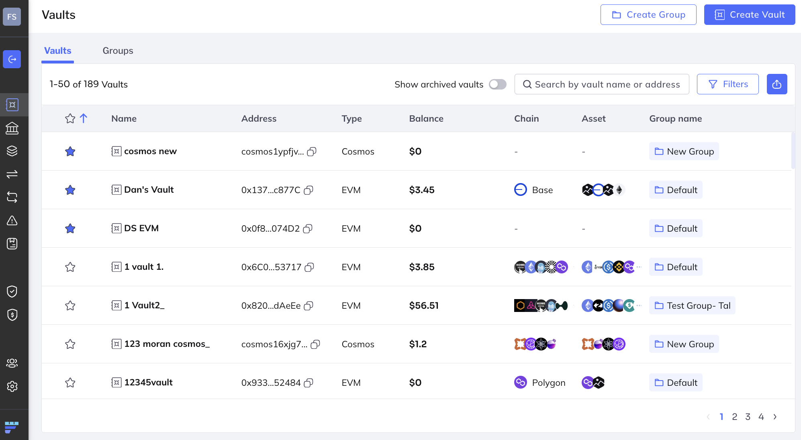Click the Base chain icon for Dan's Vault
Viewport: 801px width, 440px height.
pyautogui.click(x=520, y=189)
